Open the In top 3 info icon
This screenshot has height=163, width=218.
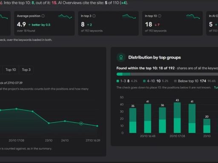coord(94,16)
